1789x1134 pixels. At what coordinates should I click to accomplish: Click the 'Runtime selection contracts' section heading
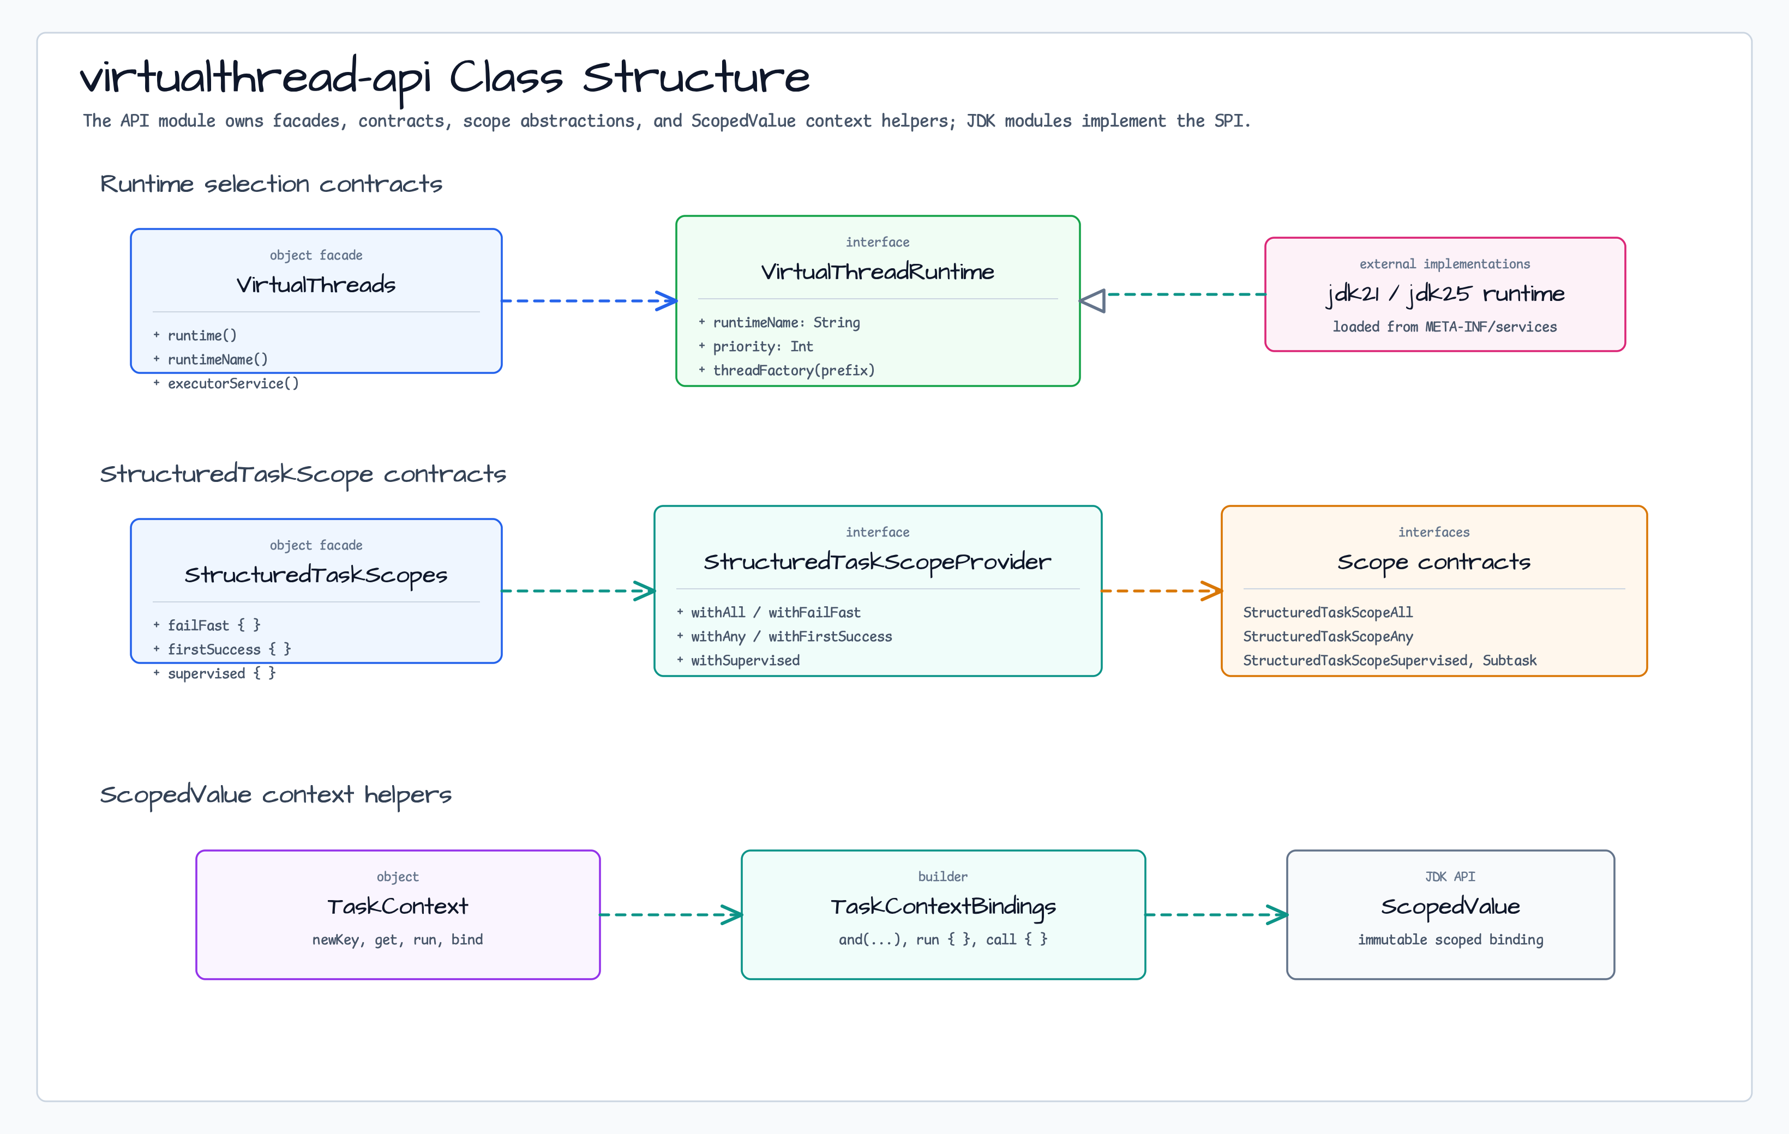(x=271, y=183)
